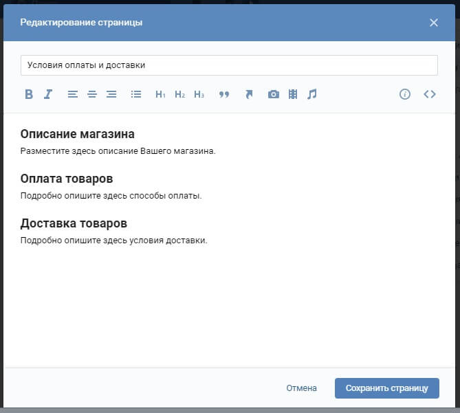The height and width of the screenshot is (413, 460).
Task: Insert a video using film icon
Action: [x=293, y=95]
